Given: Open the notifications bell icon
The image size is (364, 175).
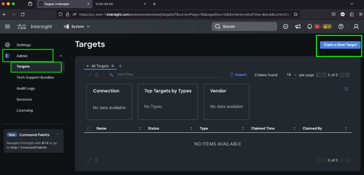Looking at the screenshot, I should point(310,27).
